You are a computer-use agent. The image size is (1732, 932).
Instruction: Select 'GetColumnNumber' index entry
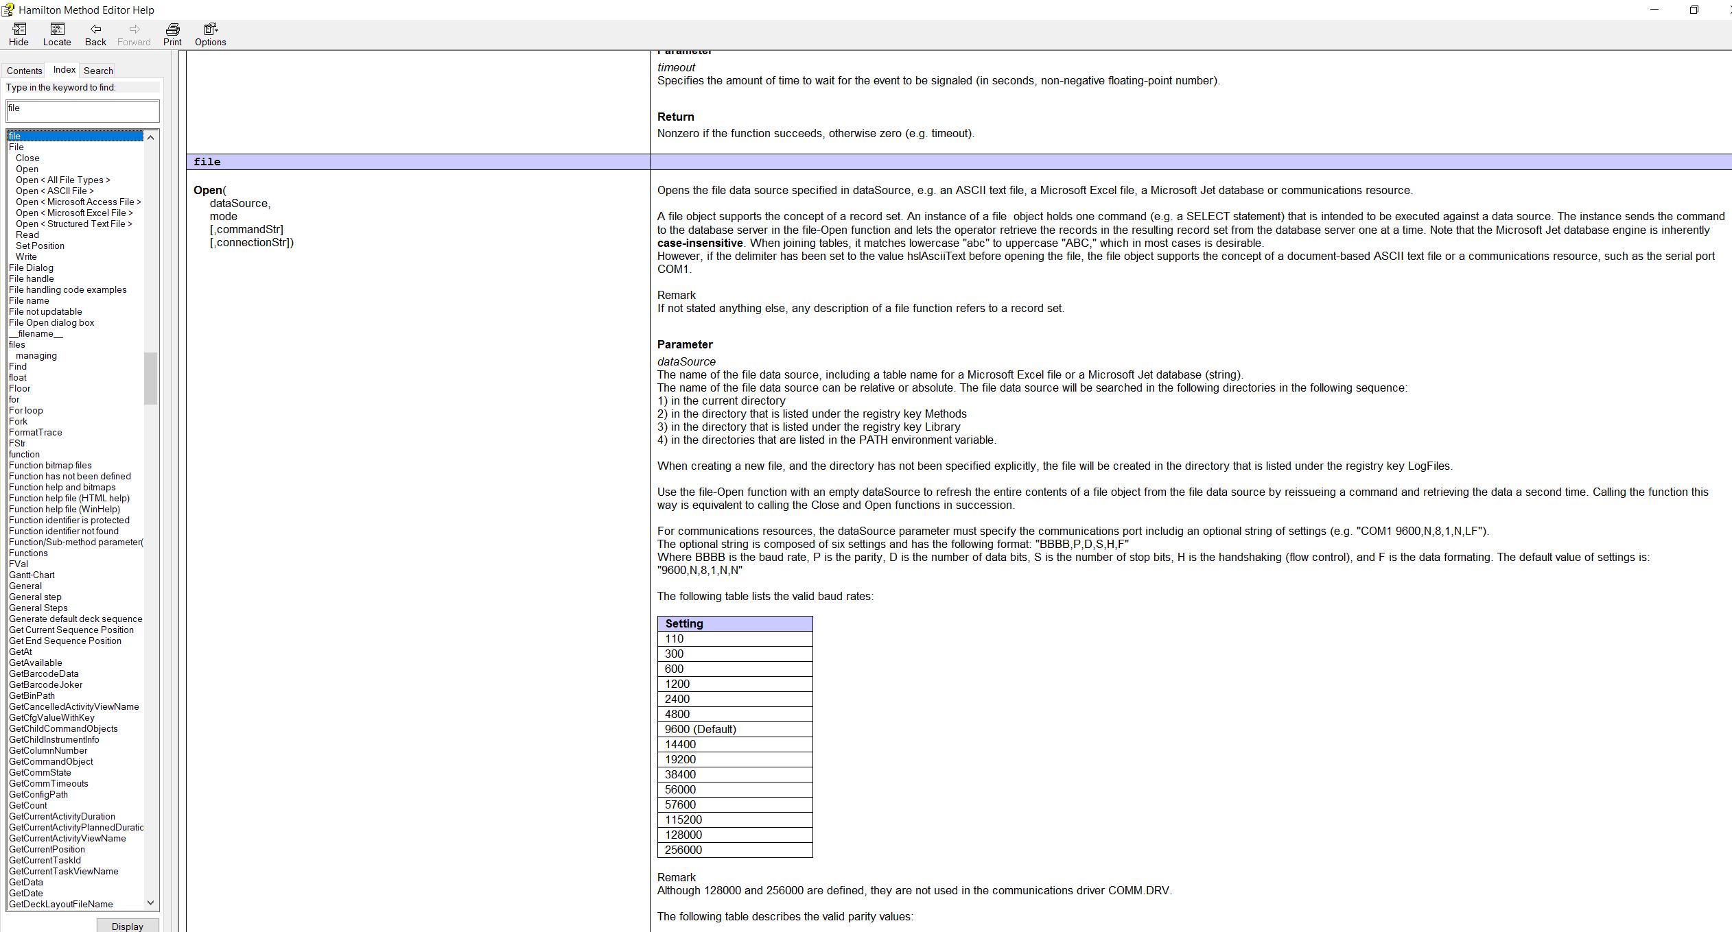point(47,750)
